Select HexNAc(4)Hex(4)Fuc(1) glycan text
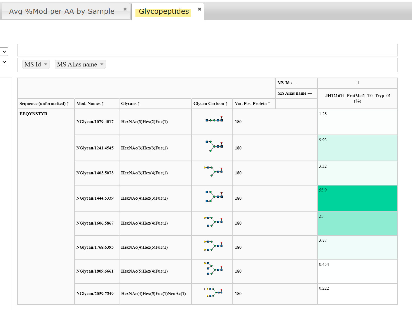Screen dimensions: 412x310 [x=144, y=223]
